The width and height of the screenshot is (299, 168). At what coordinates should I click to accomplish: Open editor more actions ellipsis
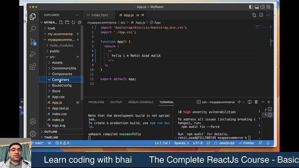pyautogui.click(x=268, y=15)
